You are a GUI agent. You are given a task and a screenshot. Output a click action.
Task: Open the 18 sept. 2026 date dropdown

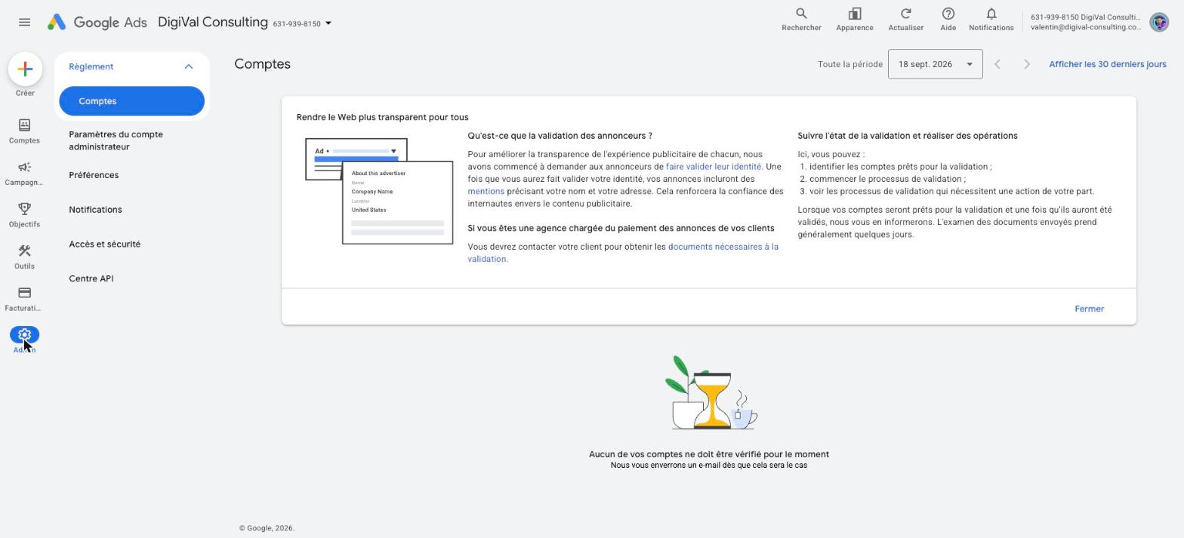click(x=935, y=64)
